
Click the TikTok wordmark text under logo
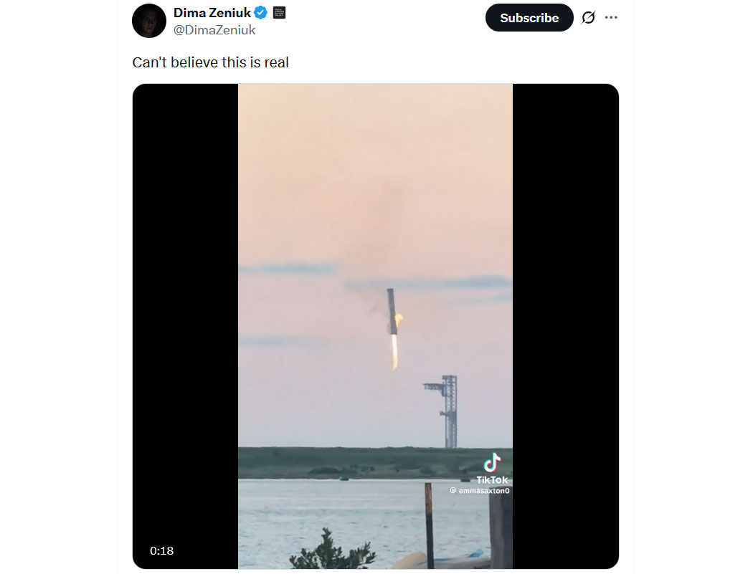[492, 479]
